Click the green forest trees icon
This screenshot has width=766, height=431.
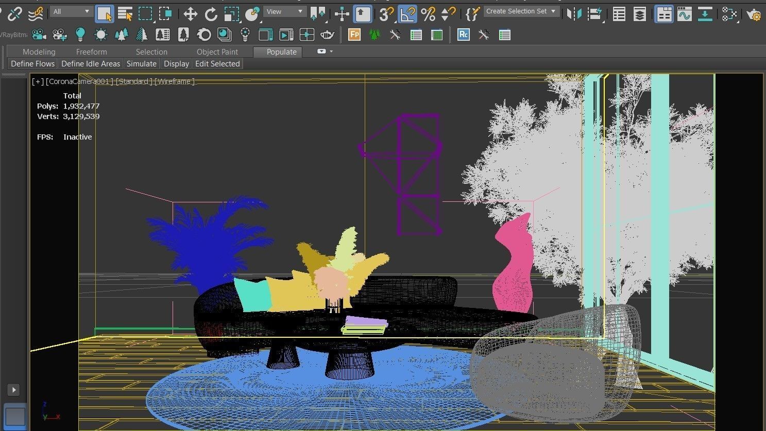375,35
